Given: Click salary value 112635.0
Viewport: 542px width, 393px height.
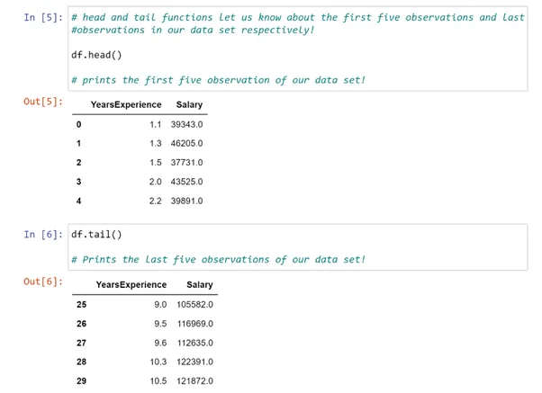Looking at the screenshot, I should (195, 343).
